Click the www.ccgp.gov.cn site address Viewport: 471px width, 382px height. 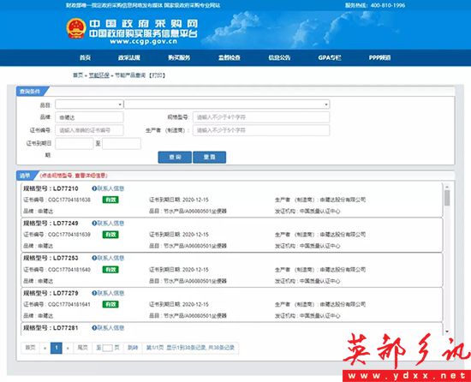coord(143,41)
